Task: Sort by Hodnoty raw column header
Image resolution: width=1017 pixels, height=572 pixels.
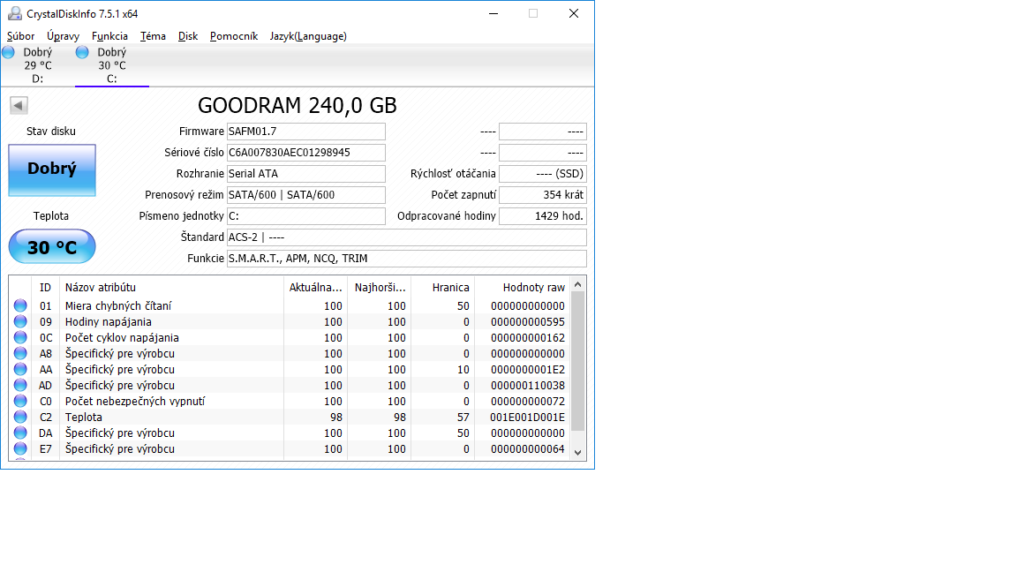Action: (x=522, y=287)
